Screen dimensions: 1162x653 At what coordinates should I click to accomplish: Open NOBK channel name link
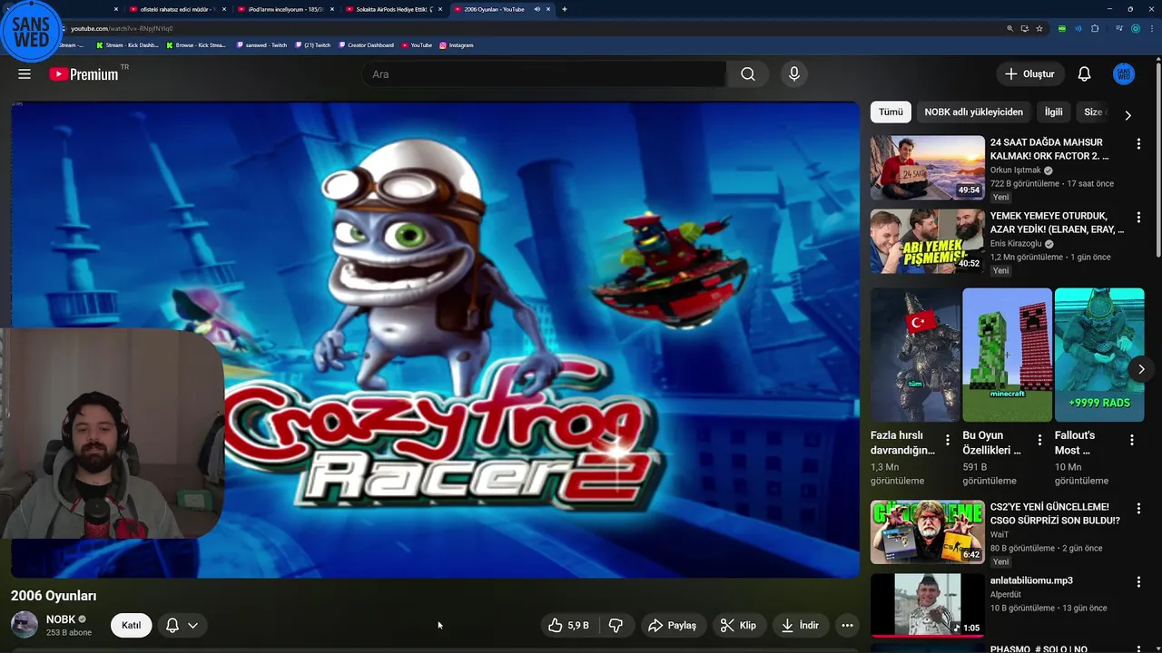pos(61,619)
